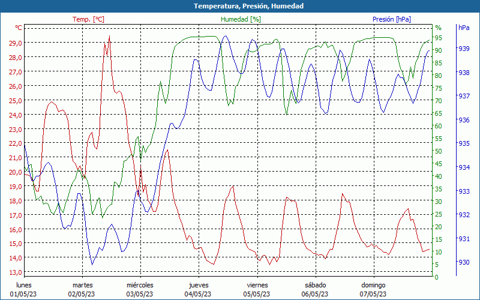The height and width of the screenshot is (300, 480).
Task: Click the 27,0 temperature axis value
Action: click(15, 72)
